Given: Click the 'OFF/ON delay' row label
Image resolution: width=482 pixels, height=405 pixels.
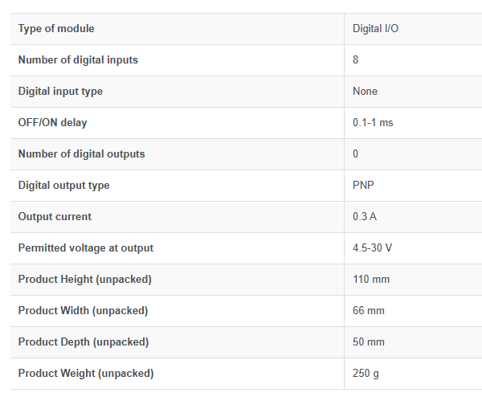Looking at the screenshot, I should coord(53,123).
